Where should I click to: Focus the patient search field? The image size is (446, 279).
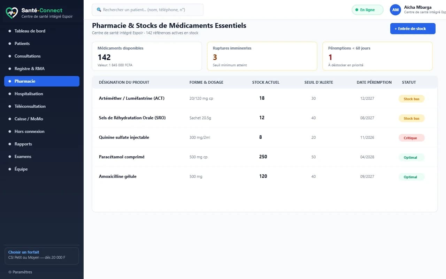pos(148,10)
